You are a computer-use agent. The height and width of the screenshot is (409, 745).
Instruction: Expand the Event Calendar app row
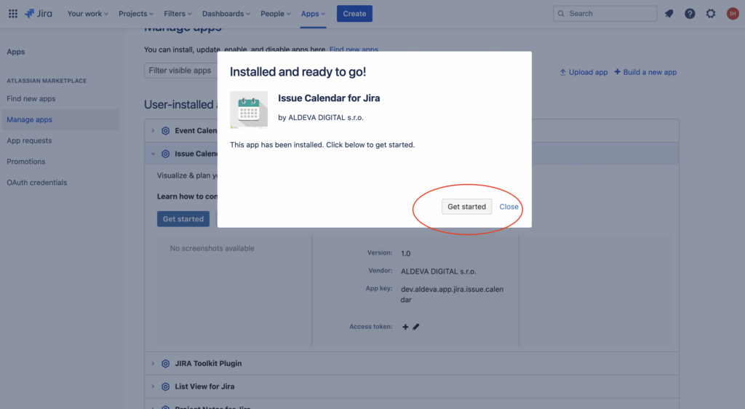(x=153, y=131)
